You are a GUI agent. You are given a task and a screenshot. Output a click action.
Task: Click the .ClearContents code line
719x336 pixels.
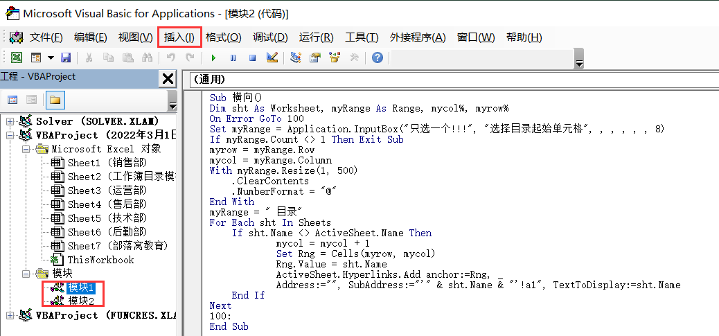pyautogui.click(x=270, y=181)
